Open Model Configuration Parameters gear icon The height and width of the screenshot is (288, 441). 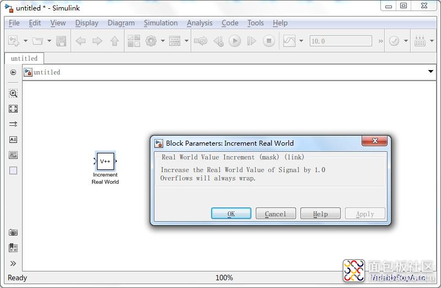151,41
